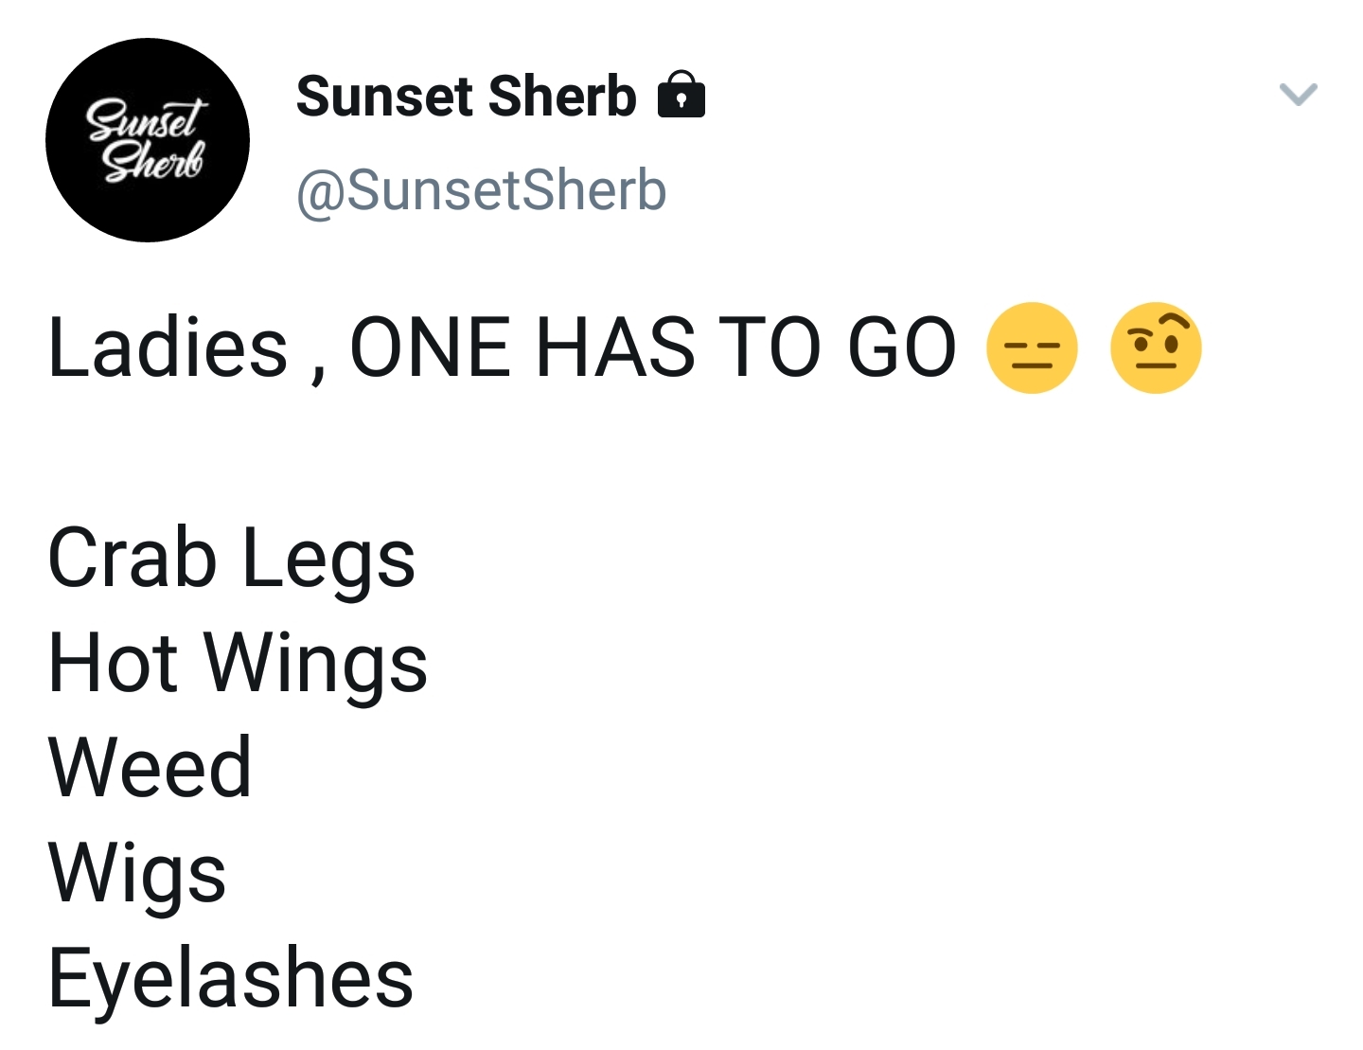Expand the tweet options chevron
Screen dimensions: 1363x1050
[1298, 94]
